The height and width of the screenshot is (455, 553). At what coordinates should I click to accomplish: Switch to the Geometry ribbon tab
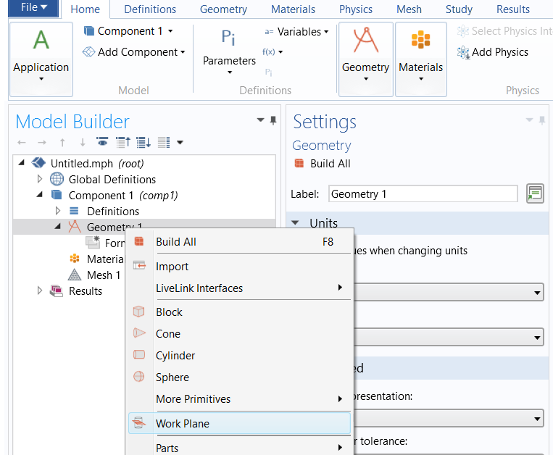click(x=224, y=9)
